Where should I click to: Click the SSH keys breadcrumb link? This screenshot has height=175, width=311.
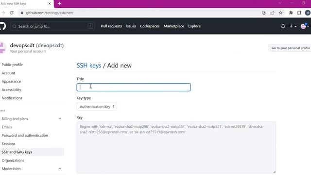[x=89, y=66]
